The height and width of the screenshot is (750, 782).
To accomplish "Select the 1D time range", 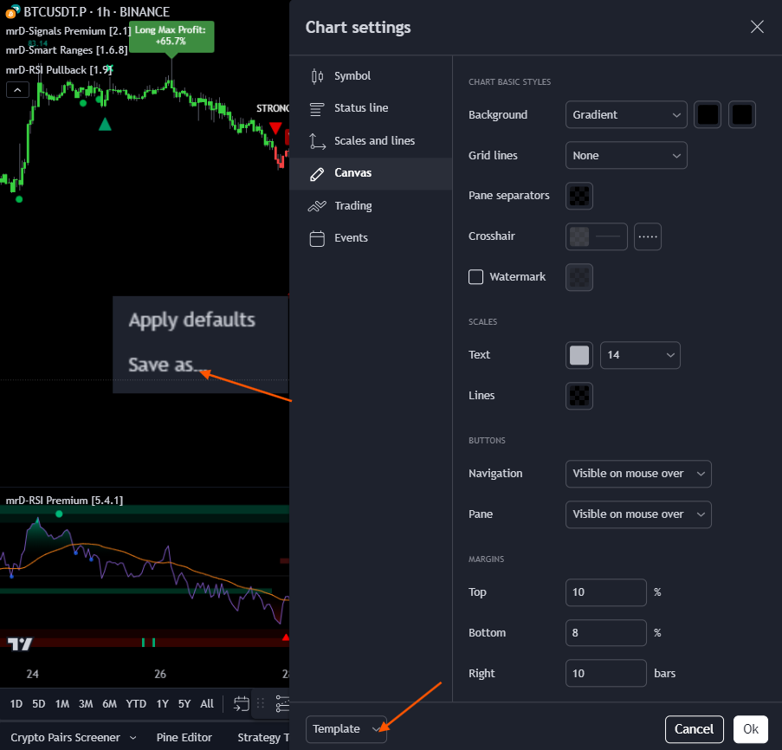I will [16, 703].
